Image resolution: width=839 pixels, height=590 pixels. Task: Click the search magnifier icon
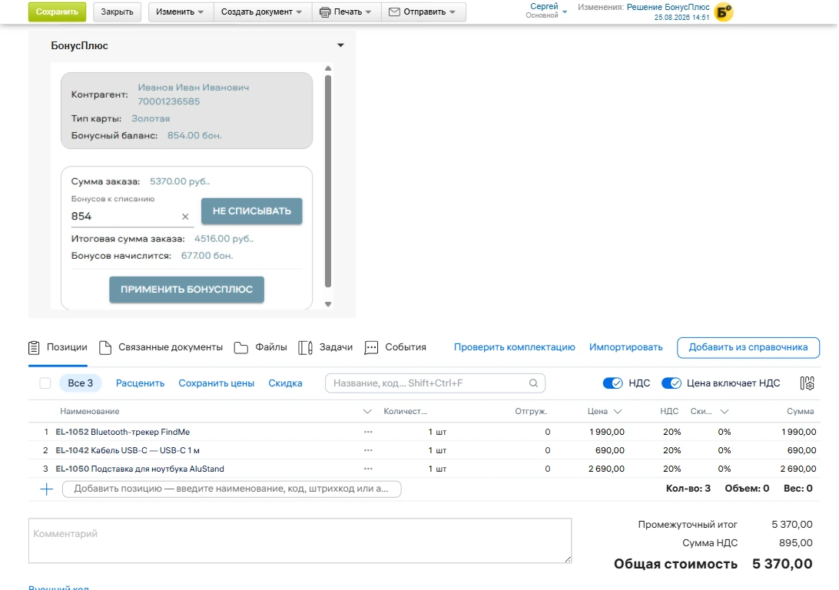tap(533, 383)
